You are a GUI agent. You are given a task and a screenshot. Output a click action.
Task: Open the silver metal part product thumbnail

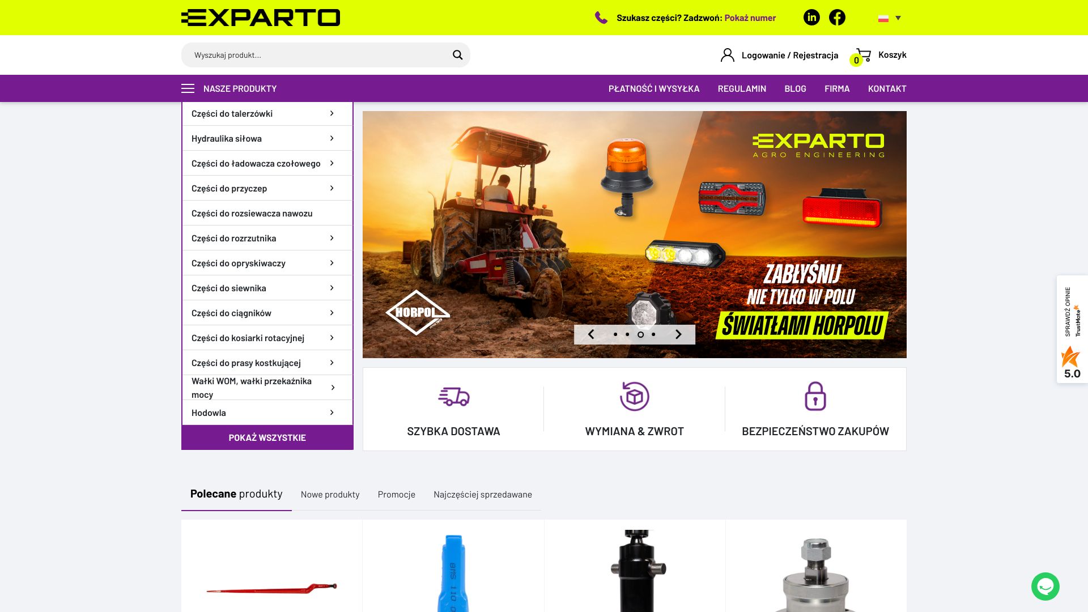click(815, 575)
